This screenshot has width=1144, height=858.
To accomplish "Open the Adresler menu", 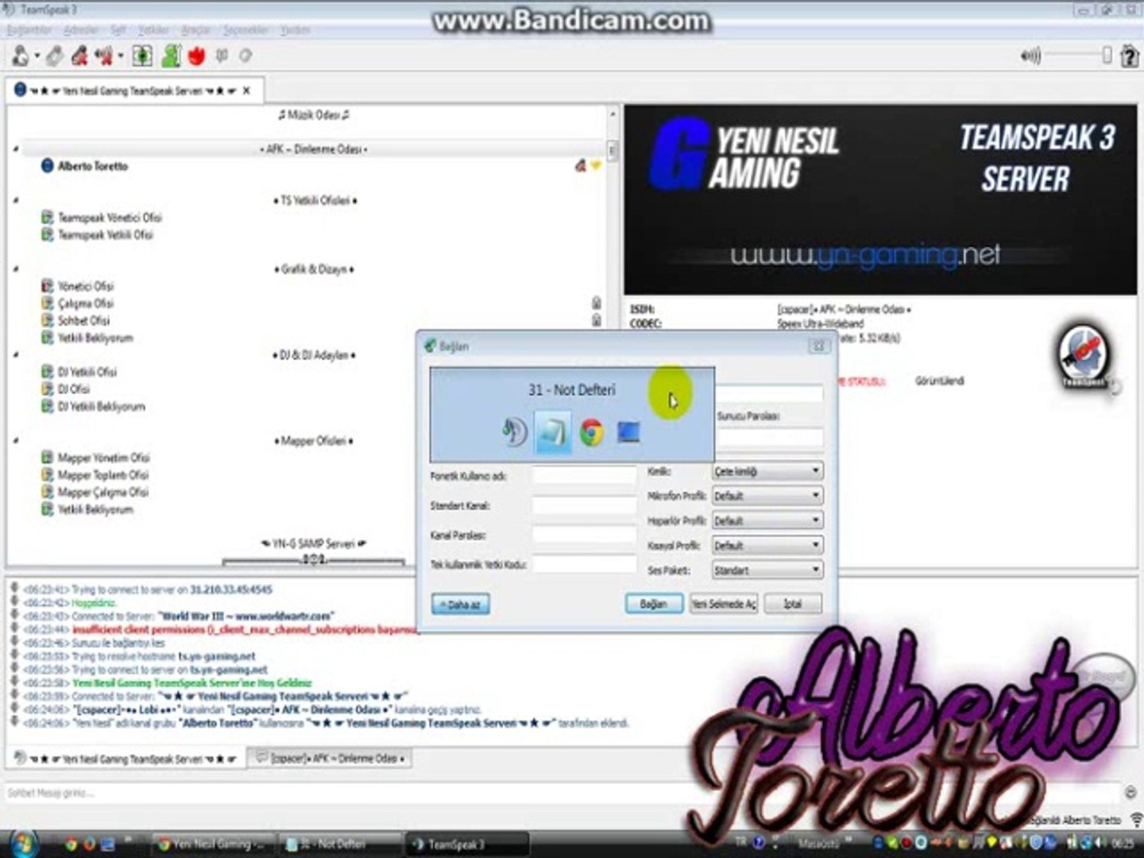I will click(81, 30).
